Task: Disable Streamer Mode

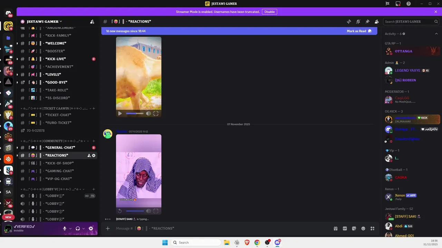Action: pyautogui.click(x=269, y=12)
